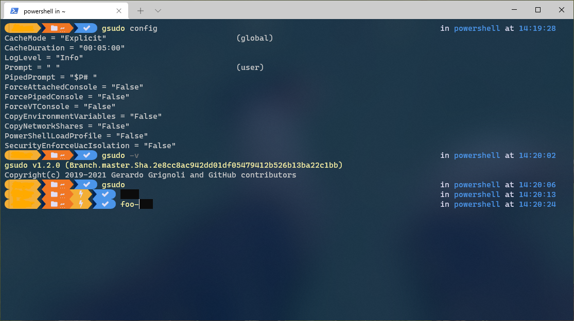Click the checkmark icon beside gsudo -v command
Screen dimensions: 574x321
(x=86, y=155)
